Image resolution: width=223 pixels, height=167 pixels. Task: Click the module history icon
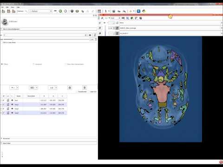click(55, 11)
